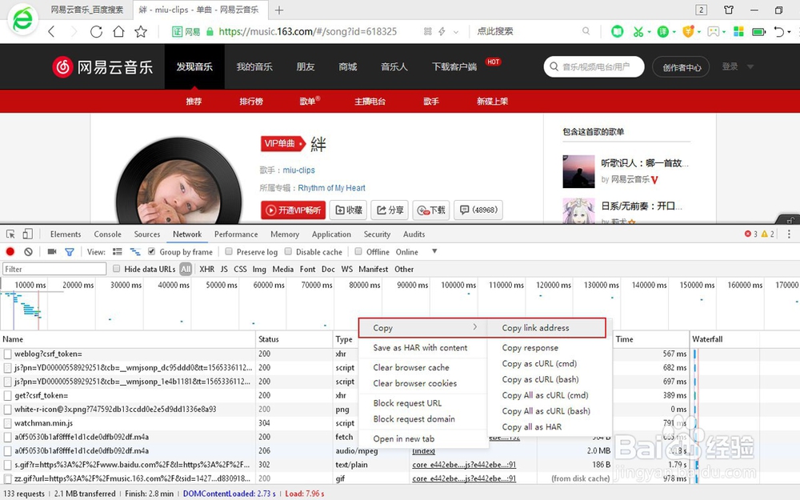Click the download song button

tap(431, 210)
